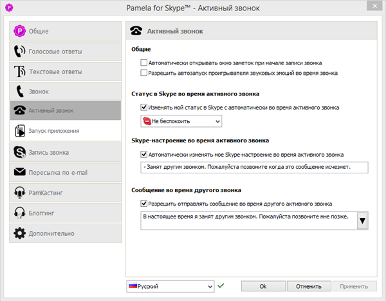Image resolution: width=386 pixels, height=301 pixels.
Task: Open the Русский language dropdown
Action: pos(170,286)
